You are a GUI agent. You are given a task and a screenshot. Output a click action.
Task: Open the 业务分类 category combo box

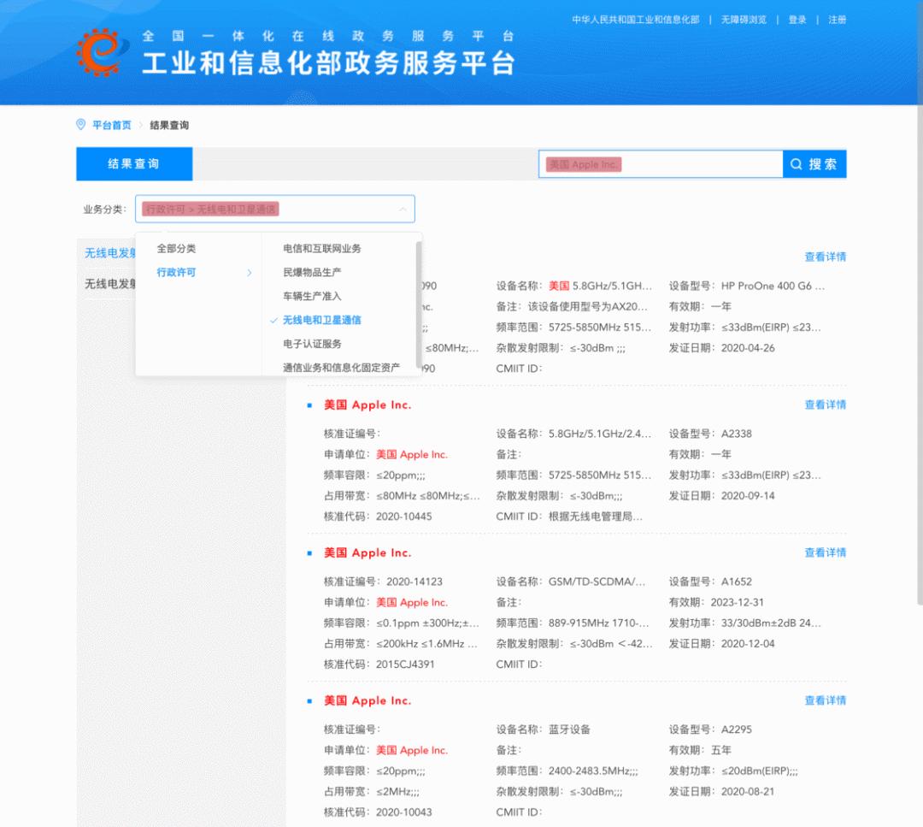(275, 210)
